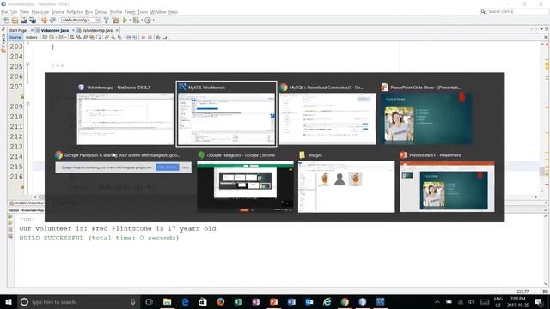550x309 pixels.
Task: Click the Find Selection magnifier icon
Action: 72,38
